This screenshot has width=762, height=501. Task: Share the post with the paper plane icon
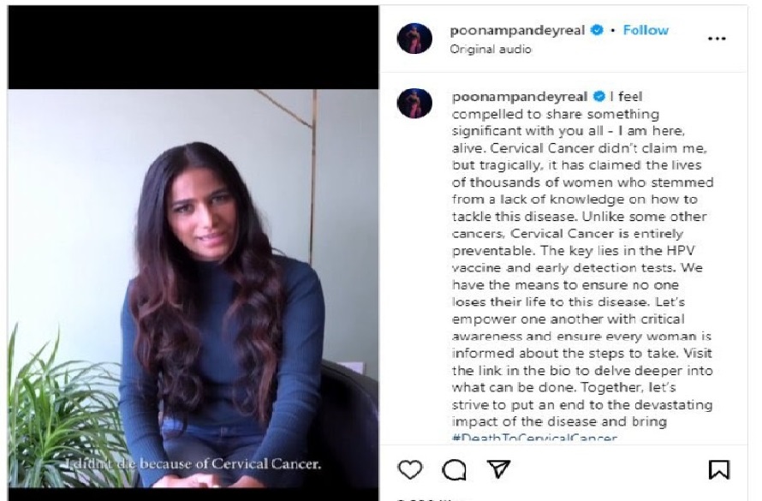pos(498,469)
